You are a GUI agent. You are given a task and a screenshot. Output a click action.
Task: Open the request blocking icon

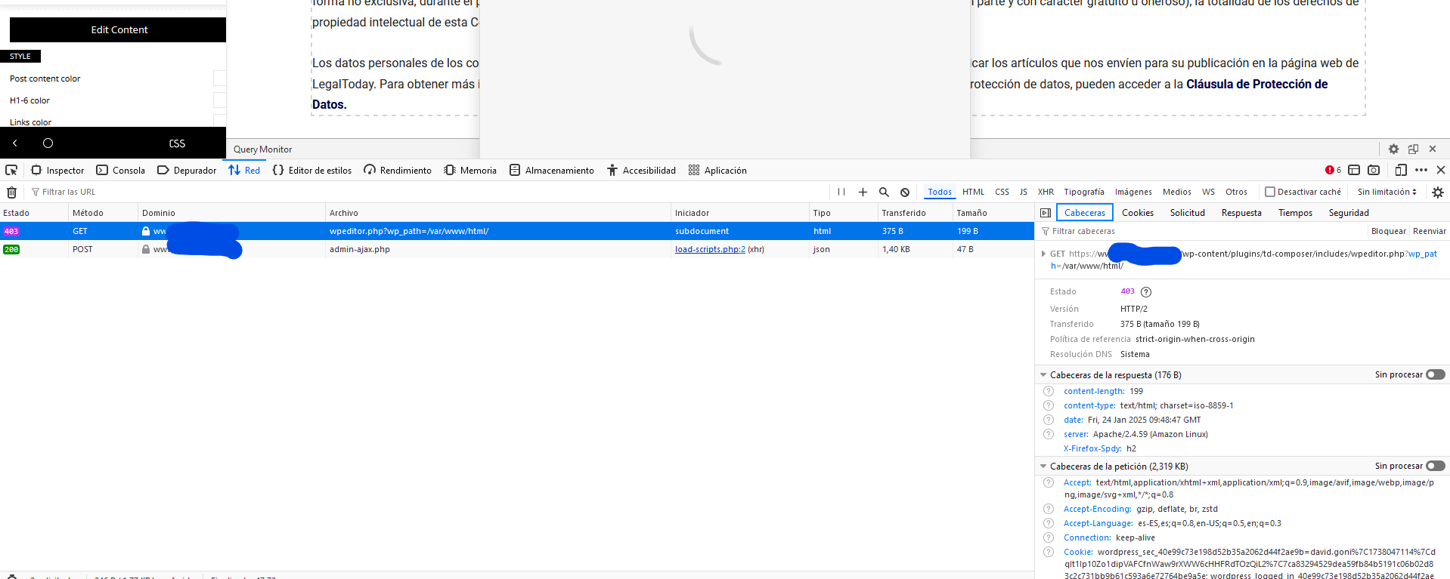tap(905, 192)
